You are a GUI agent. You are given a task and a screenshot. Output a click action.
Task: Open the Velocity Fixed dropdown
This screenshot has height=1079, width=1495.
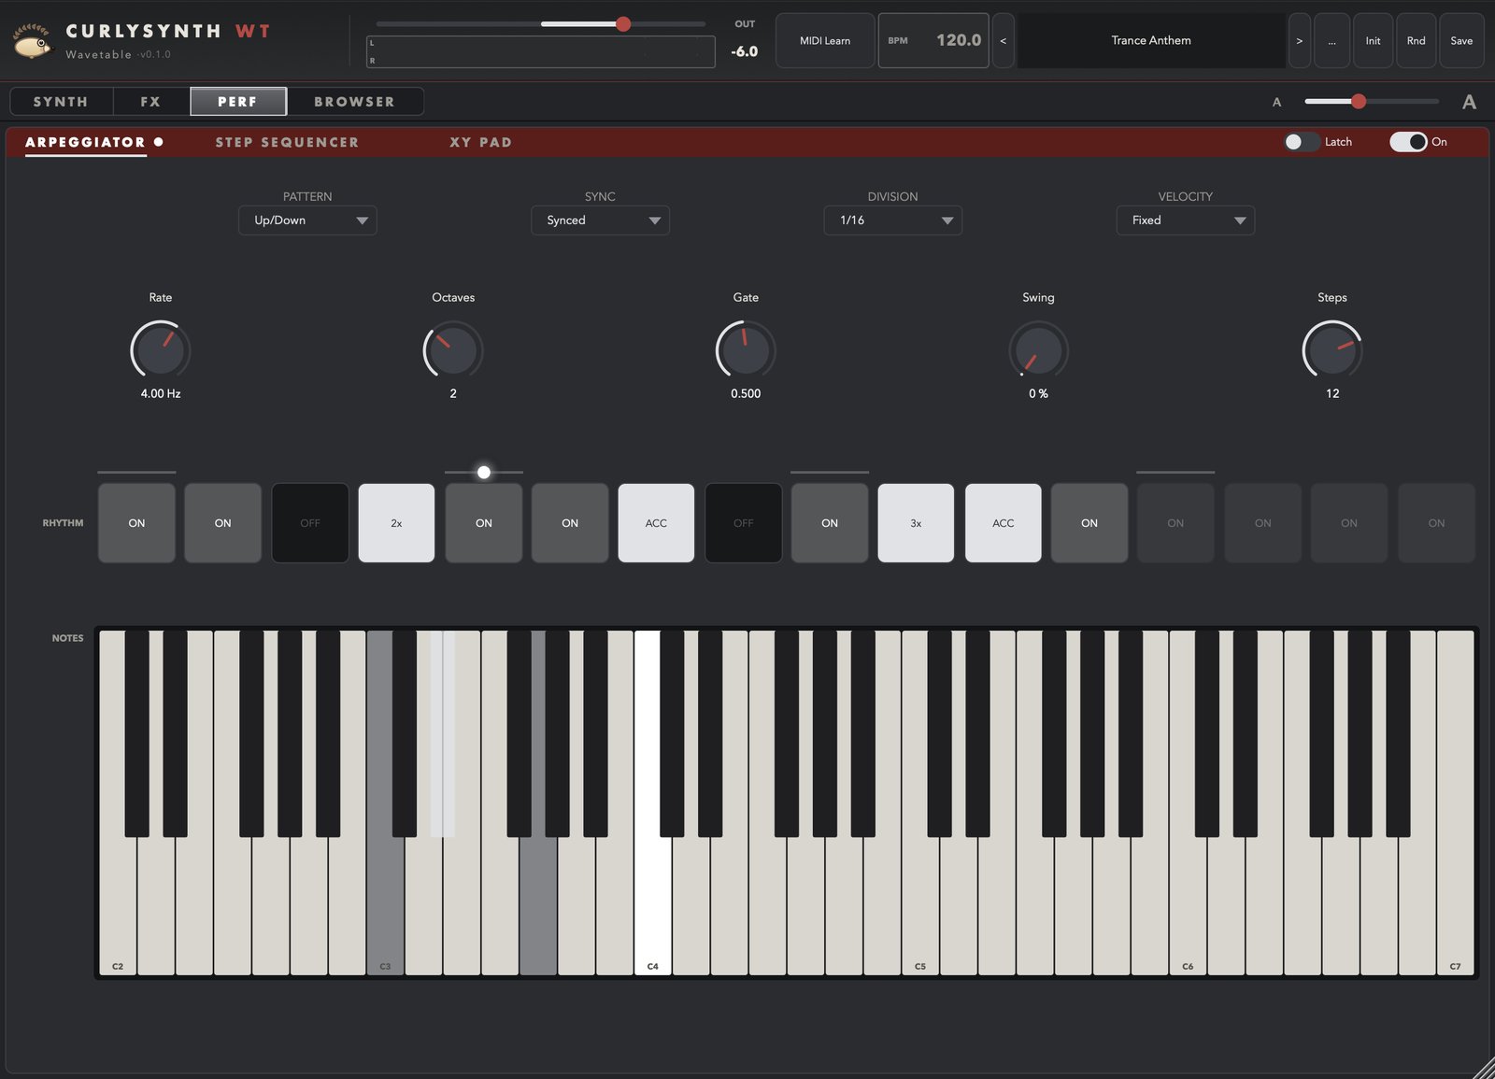[1185, 220]
